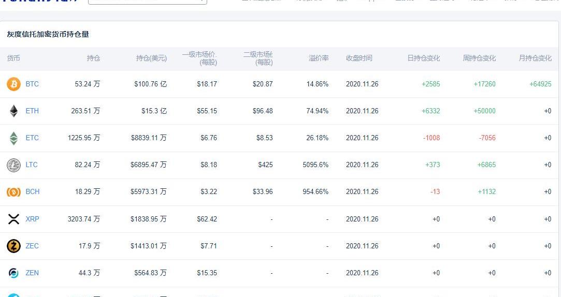Open the ZEN currency link
The height and width of the screenshot is (297, 561).
click(x=32, y=273)
